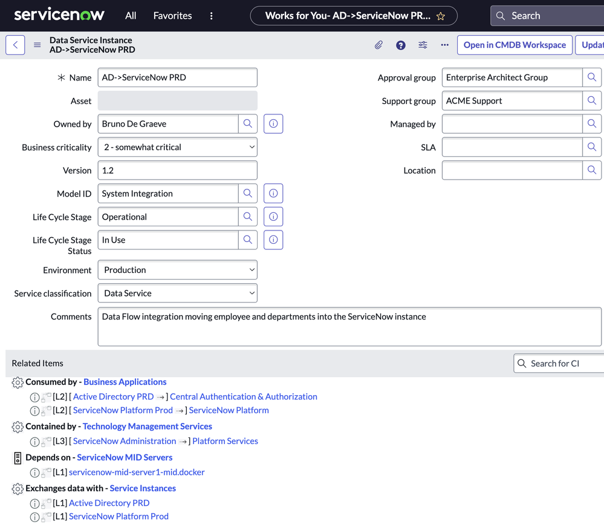This screenshot has width=604, height=527.
Task: Open the form context hamburger menu icon
Action: [x=36, y=44]
